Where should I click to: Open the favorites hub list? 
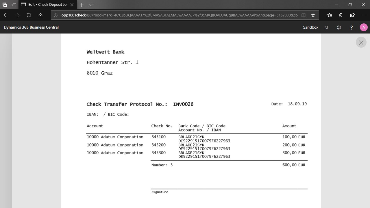click(330, 15)
